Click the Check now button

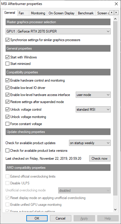(100, 158)
